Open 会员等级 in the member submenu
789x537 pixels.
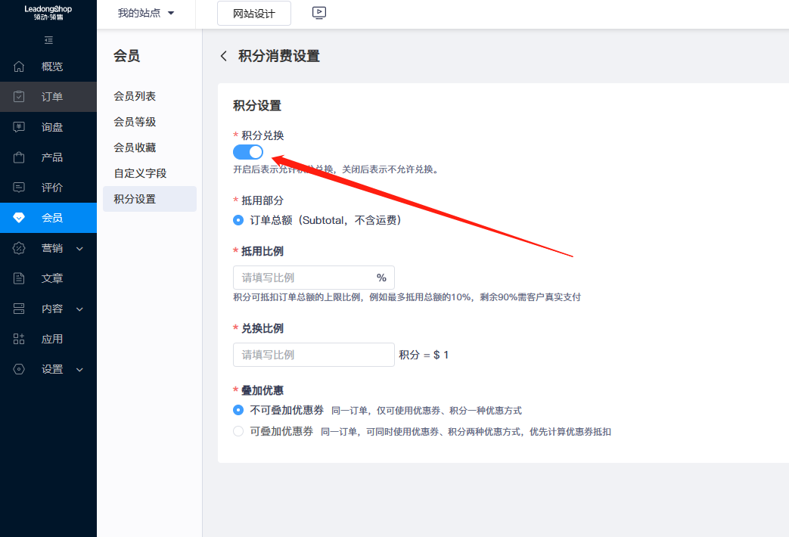[135, 122]
